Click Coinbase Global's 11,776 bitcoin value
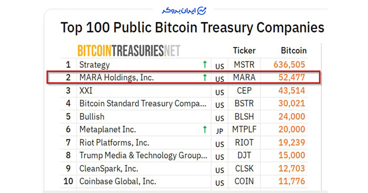The image size is (368, 193). point(292,181)
